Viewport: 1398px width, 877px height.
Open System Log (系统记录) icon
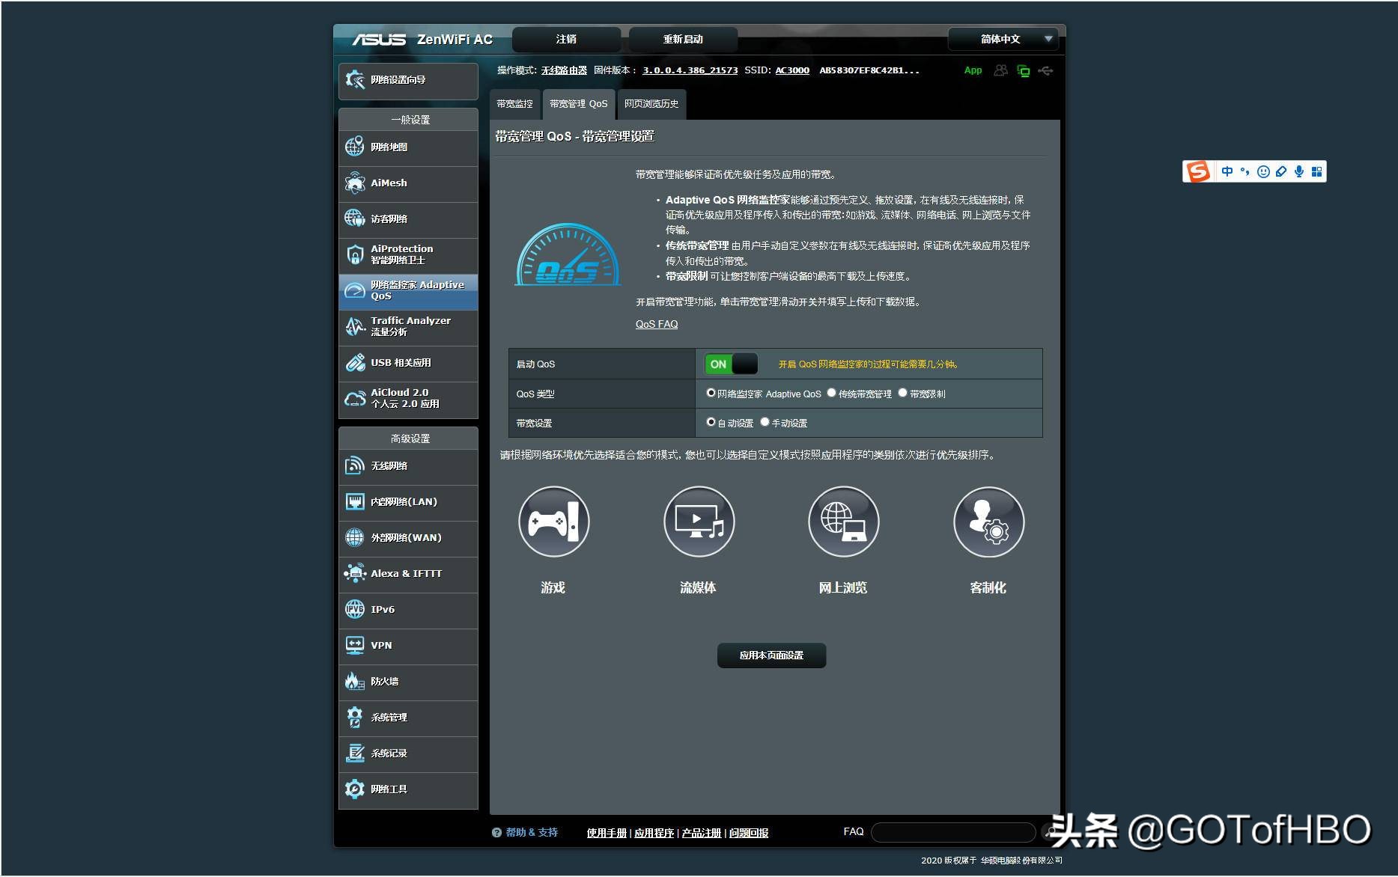pyautogui.click(x=355, y=753)
